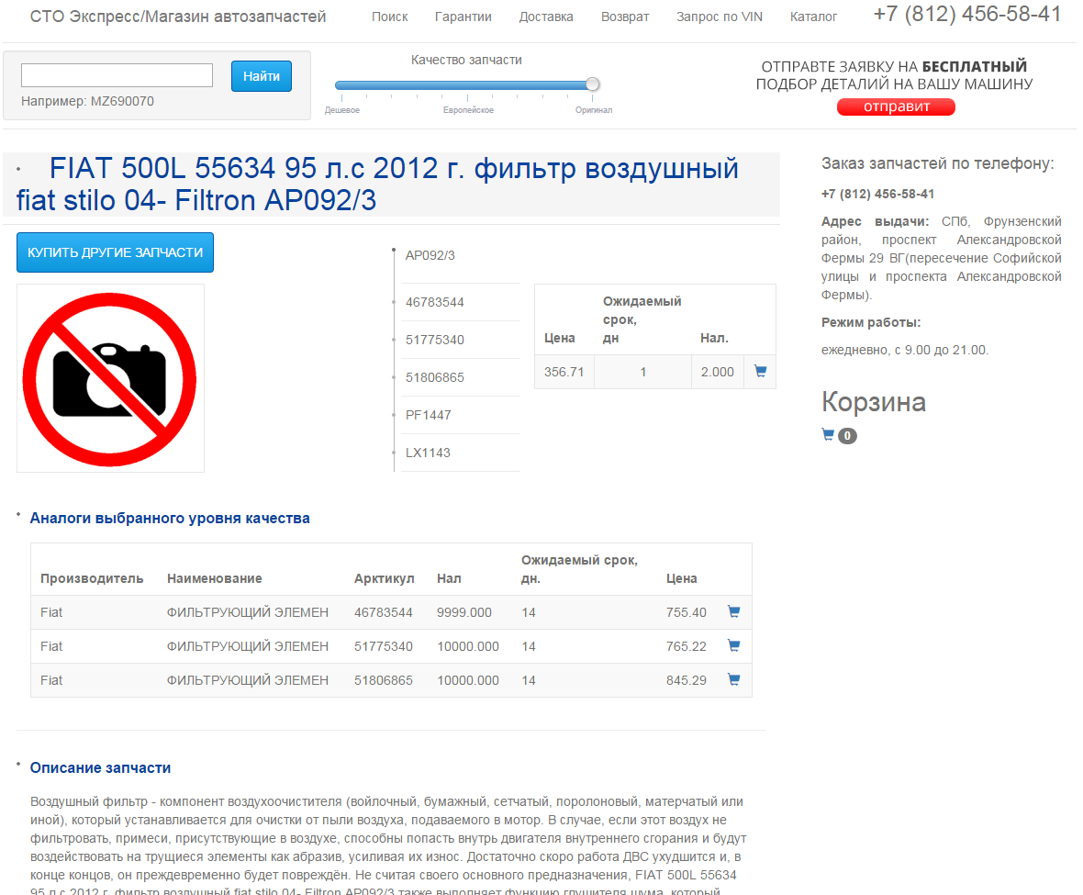Select cross-reference number LX1143
Screen dimensions: 1083x895
pos(429,453)
